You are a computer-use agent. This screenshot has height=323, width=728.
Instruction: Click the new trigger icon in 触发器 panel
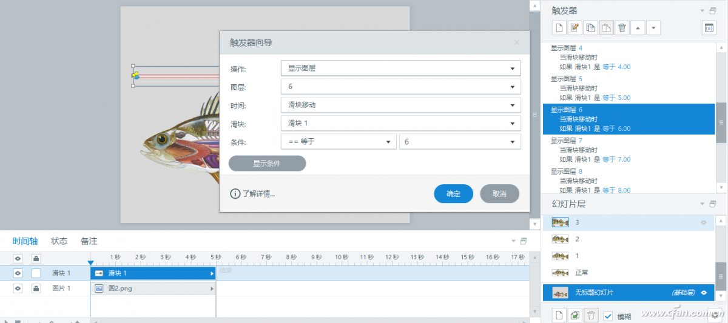[x=559, y=28]
